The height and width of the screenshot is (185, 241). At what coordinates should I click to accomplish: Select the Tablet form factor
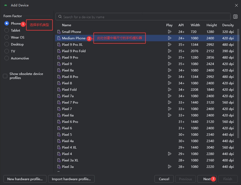pyautogui.click(x=7, y=30)
